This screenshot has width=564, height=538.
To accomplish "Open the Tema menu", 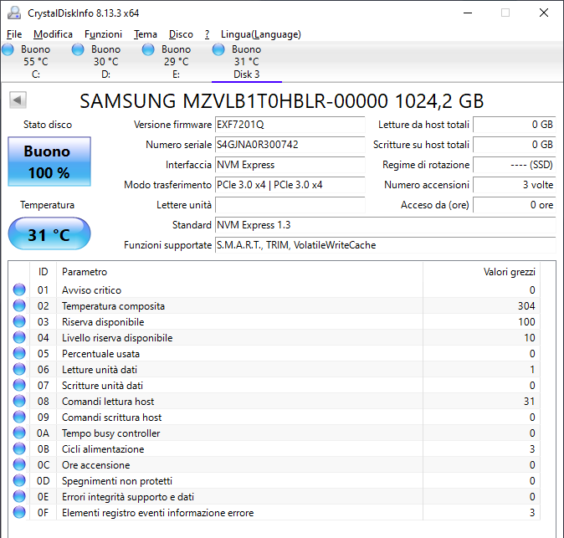I will point(146,34).
